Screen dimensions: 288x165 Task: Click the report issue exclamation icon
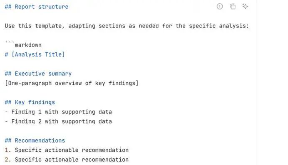point(219,6)
